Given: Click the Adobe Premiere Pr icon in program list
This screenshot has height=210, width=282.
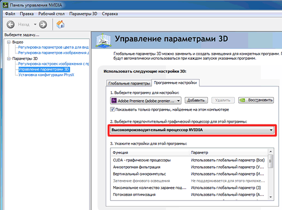Looking at the screenshot, I should pos(114,100).
